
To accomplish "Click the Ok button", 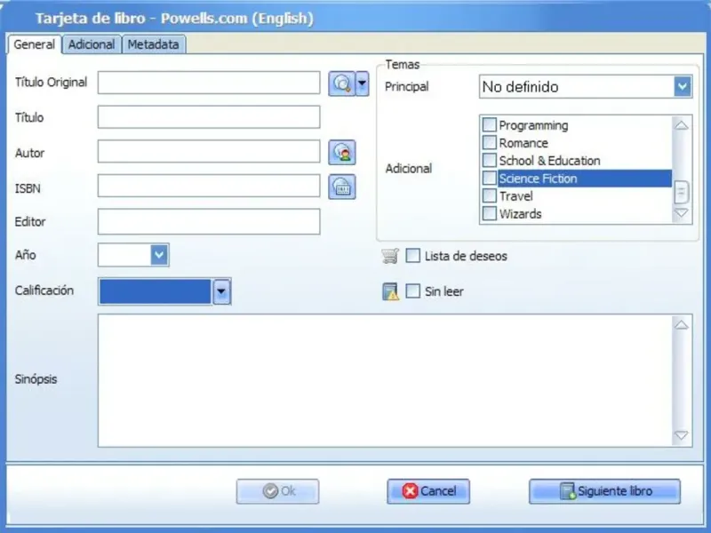I will coord(277,491).
